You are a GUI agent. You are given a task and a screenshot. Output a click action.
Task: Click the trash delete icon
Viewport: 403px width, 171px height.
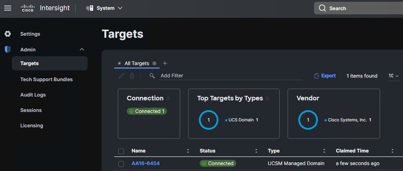point(132,76)
